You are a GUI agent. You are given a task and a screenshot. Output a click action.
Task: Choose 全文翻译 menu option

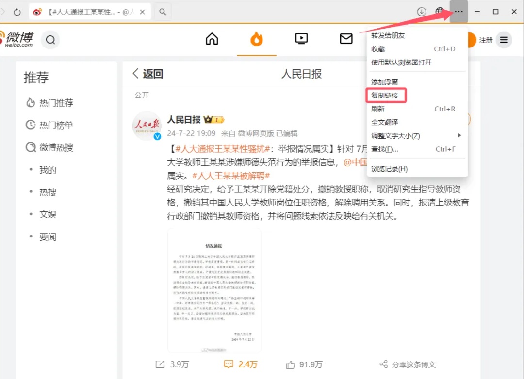pos(385,122)
